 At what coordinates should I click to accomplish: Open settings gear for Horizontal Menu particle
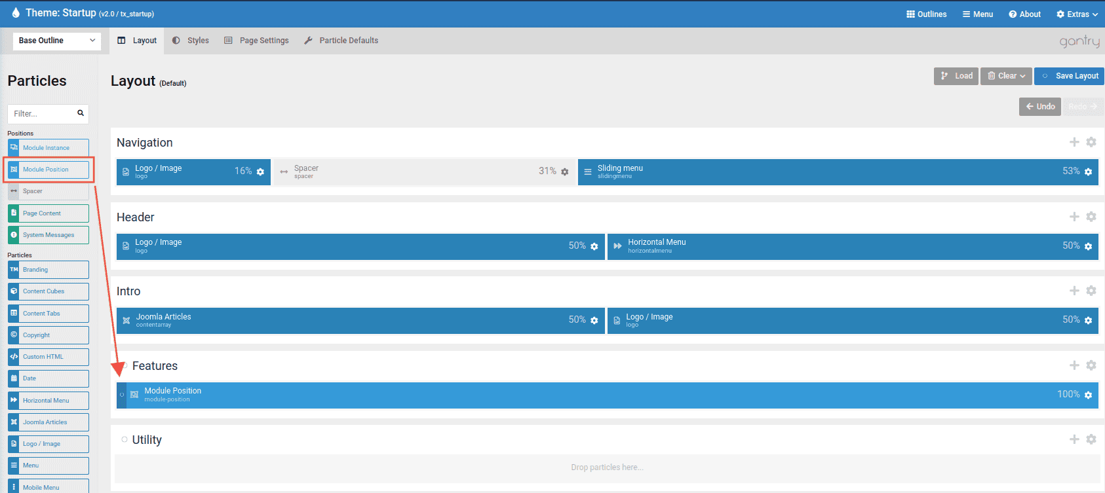coord(1088,246)
